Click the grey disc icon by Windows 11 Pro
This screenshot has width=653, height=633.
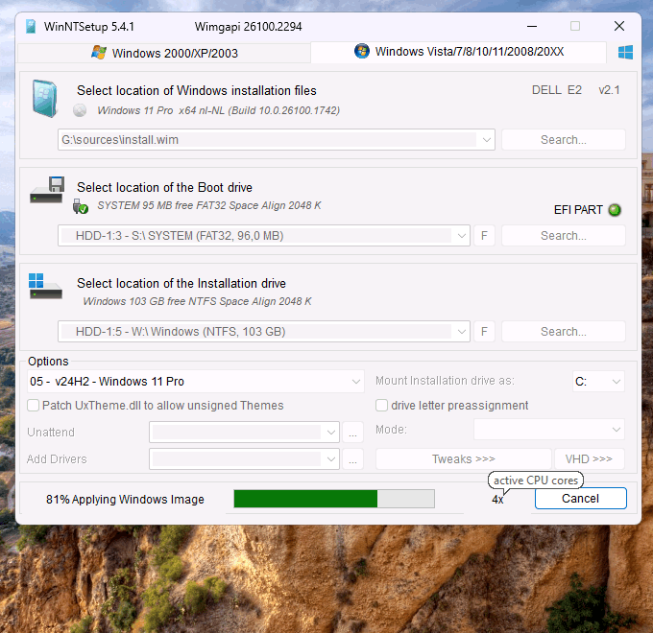(80, 110)
